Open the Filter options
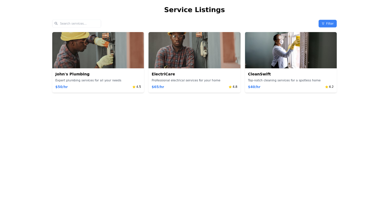 click(x=327, y=23)
